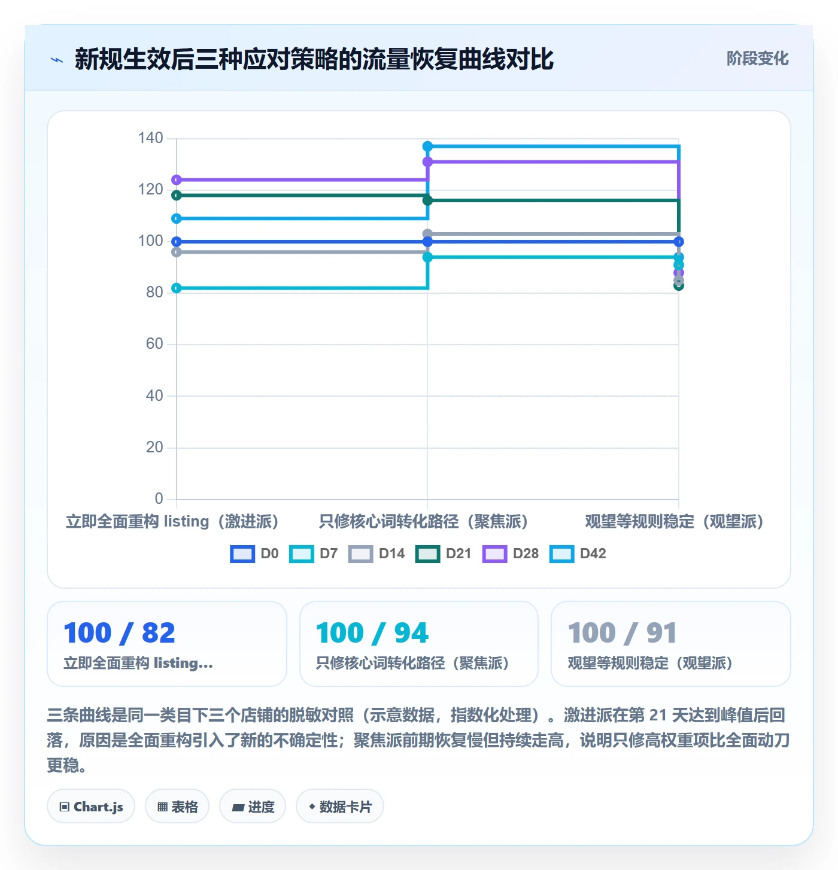Screen dimensions: 838x870
Task: Click the x-axis label 只修核心词转化路径（聚焦派）
Action: [423, 521]
